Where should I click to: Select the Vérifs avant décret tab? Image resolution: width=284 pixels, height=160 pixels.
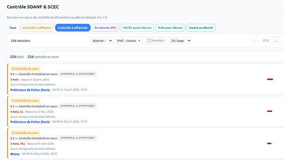pyautogui.click(x=137, y=28)
